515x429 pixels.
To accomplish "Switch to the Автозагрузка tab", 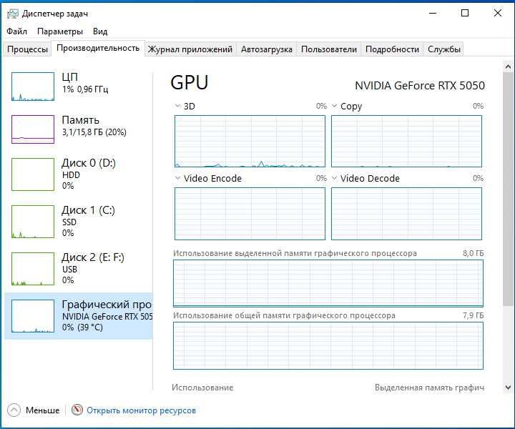I will pos(267,49).
